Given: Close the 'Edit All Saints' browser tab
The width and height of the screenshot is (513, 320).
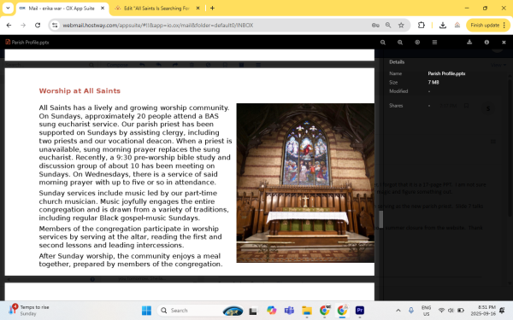Looking at the screenshot, I should coord(198,9).
